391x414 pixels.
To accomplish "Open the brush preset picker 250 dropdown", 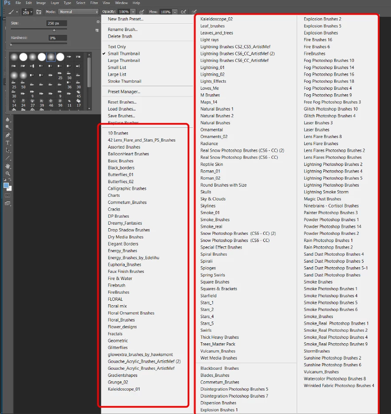I will 27,12.
